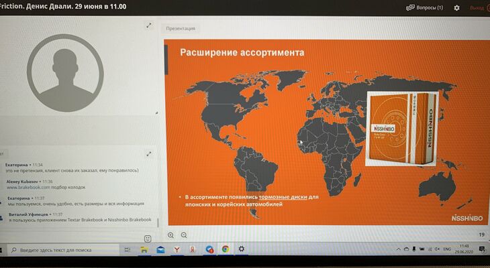Open Task View on the taskbar

[128, 250]
